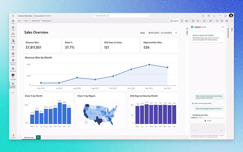This screenshot has width=243, height=152.
Task: Open the Home page in sidebar
Action: (13, 21)
